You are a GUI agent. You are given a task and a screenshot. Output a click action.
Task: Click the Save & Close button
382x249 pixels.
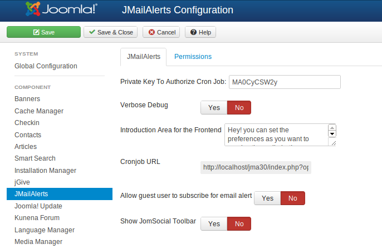click(x=110, y=32)
